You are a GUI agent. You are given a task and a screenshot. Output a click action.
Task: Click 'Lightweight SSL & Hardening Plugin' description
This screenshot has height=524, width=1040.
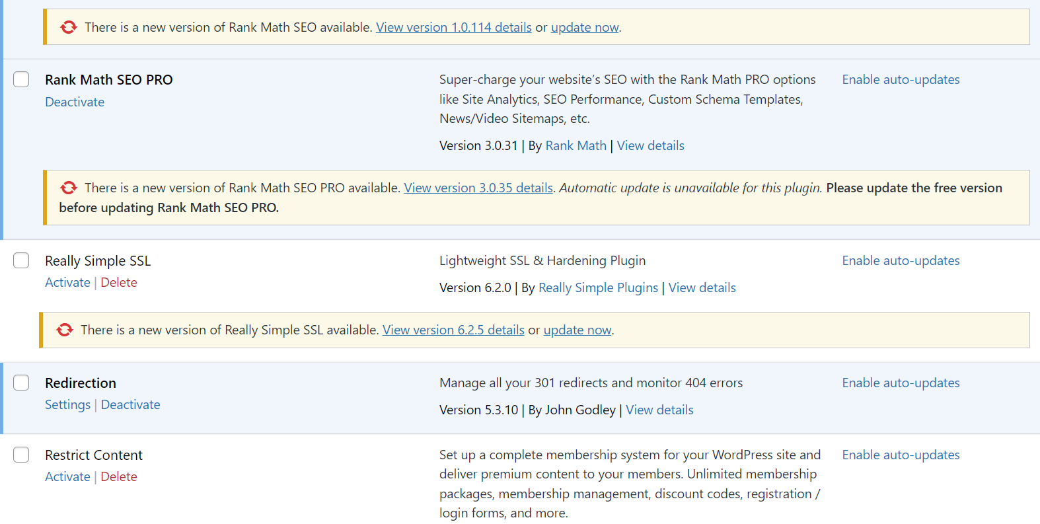click(x=542, y=260)
